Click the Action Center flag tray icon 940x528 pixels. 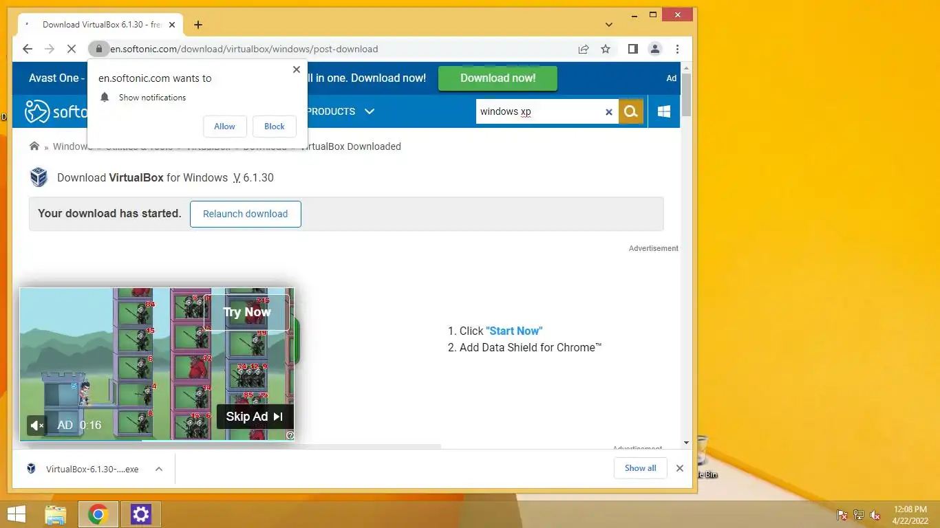click(x=842, y=515)
